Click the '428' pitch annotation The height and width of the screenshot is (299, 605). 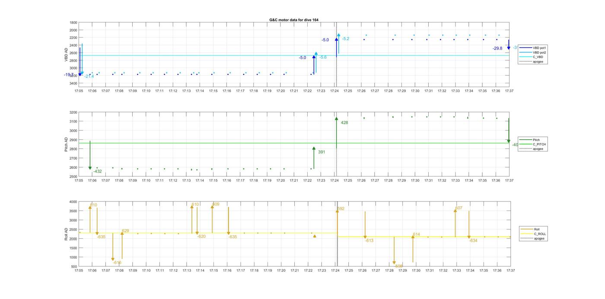coord(344,123)
